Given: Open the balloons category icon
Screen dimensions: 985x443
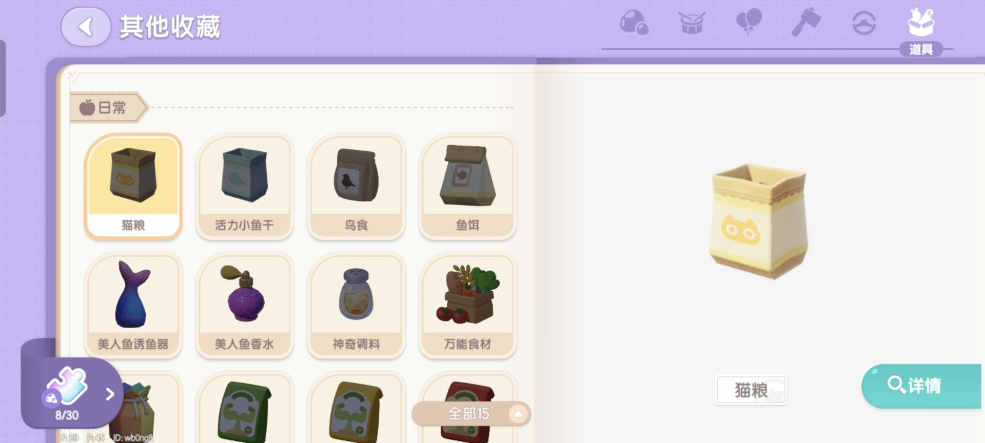Looking at the screenshot, I should (748, 22).
